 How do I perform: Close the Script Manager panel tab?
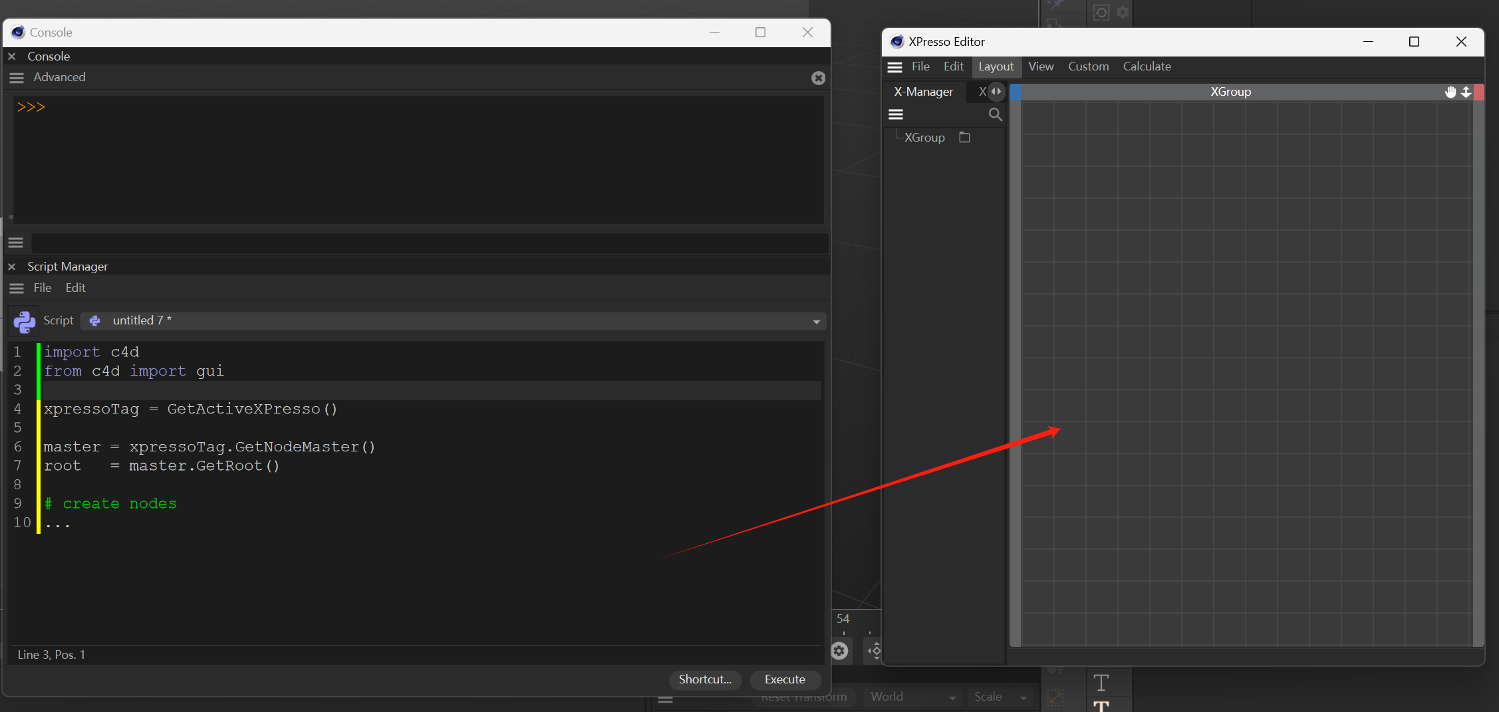(12, 267)
